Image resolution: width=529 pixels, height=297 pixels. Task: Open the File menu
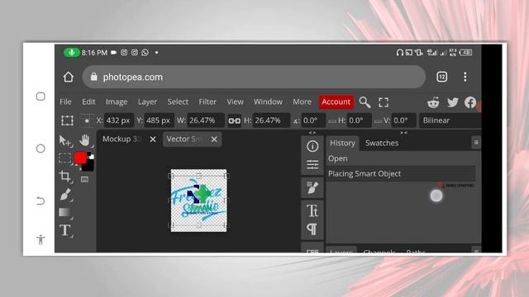tap(65, 101)
